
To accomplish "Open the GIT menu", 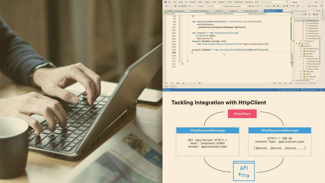I will 186,2.
